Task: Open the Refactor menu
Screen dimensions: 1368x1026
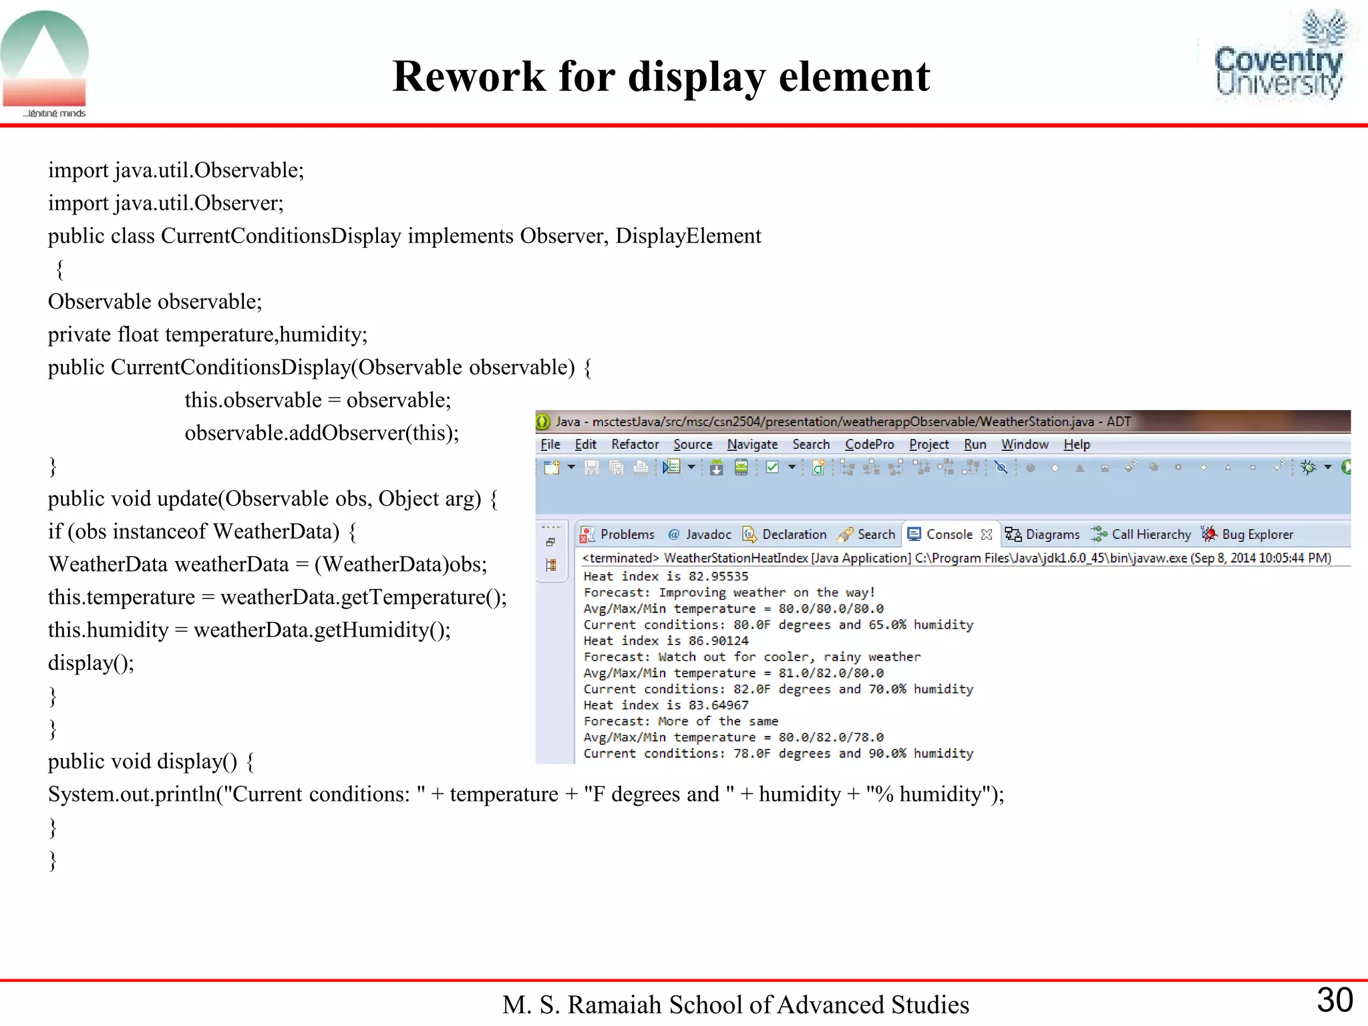Action: pyautogui.click(x=635, y=445)
